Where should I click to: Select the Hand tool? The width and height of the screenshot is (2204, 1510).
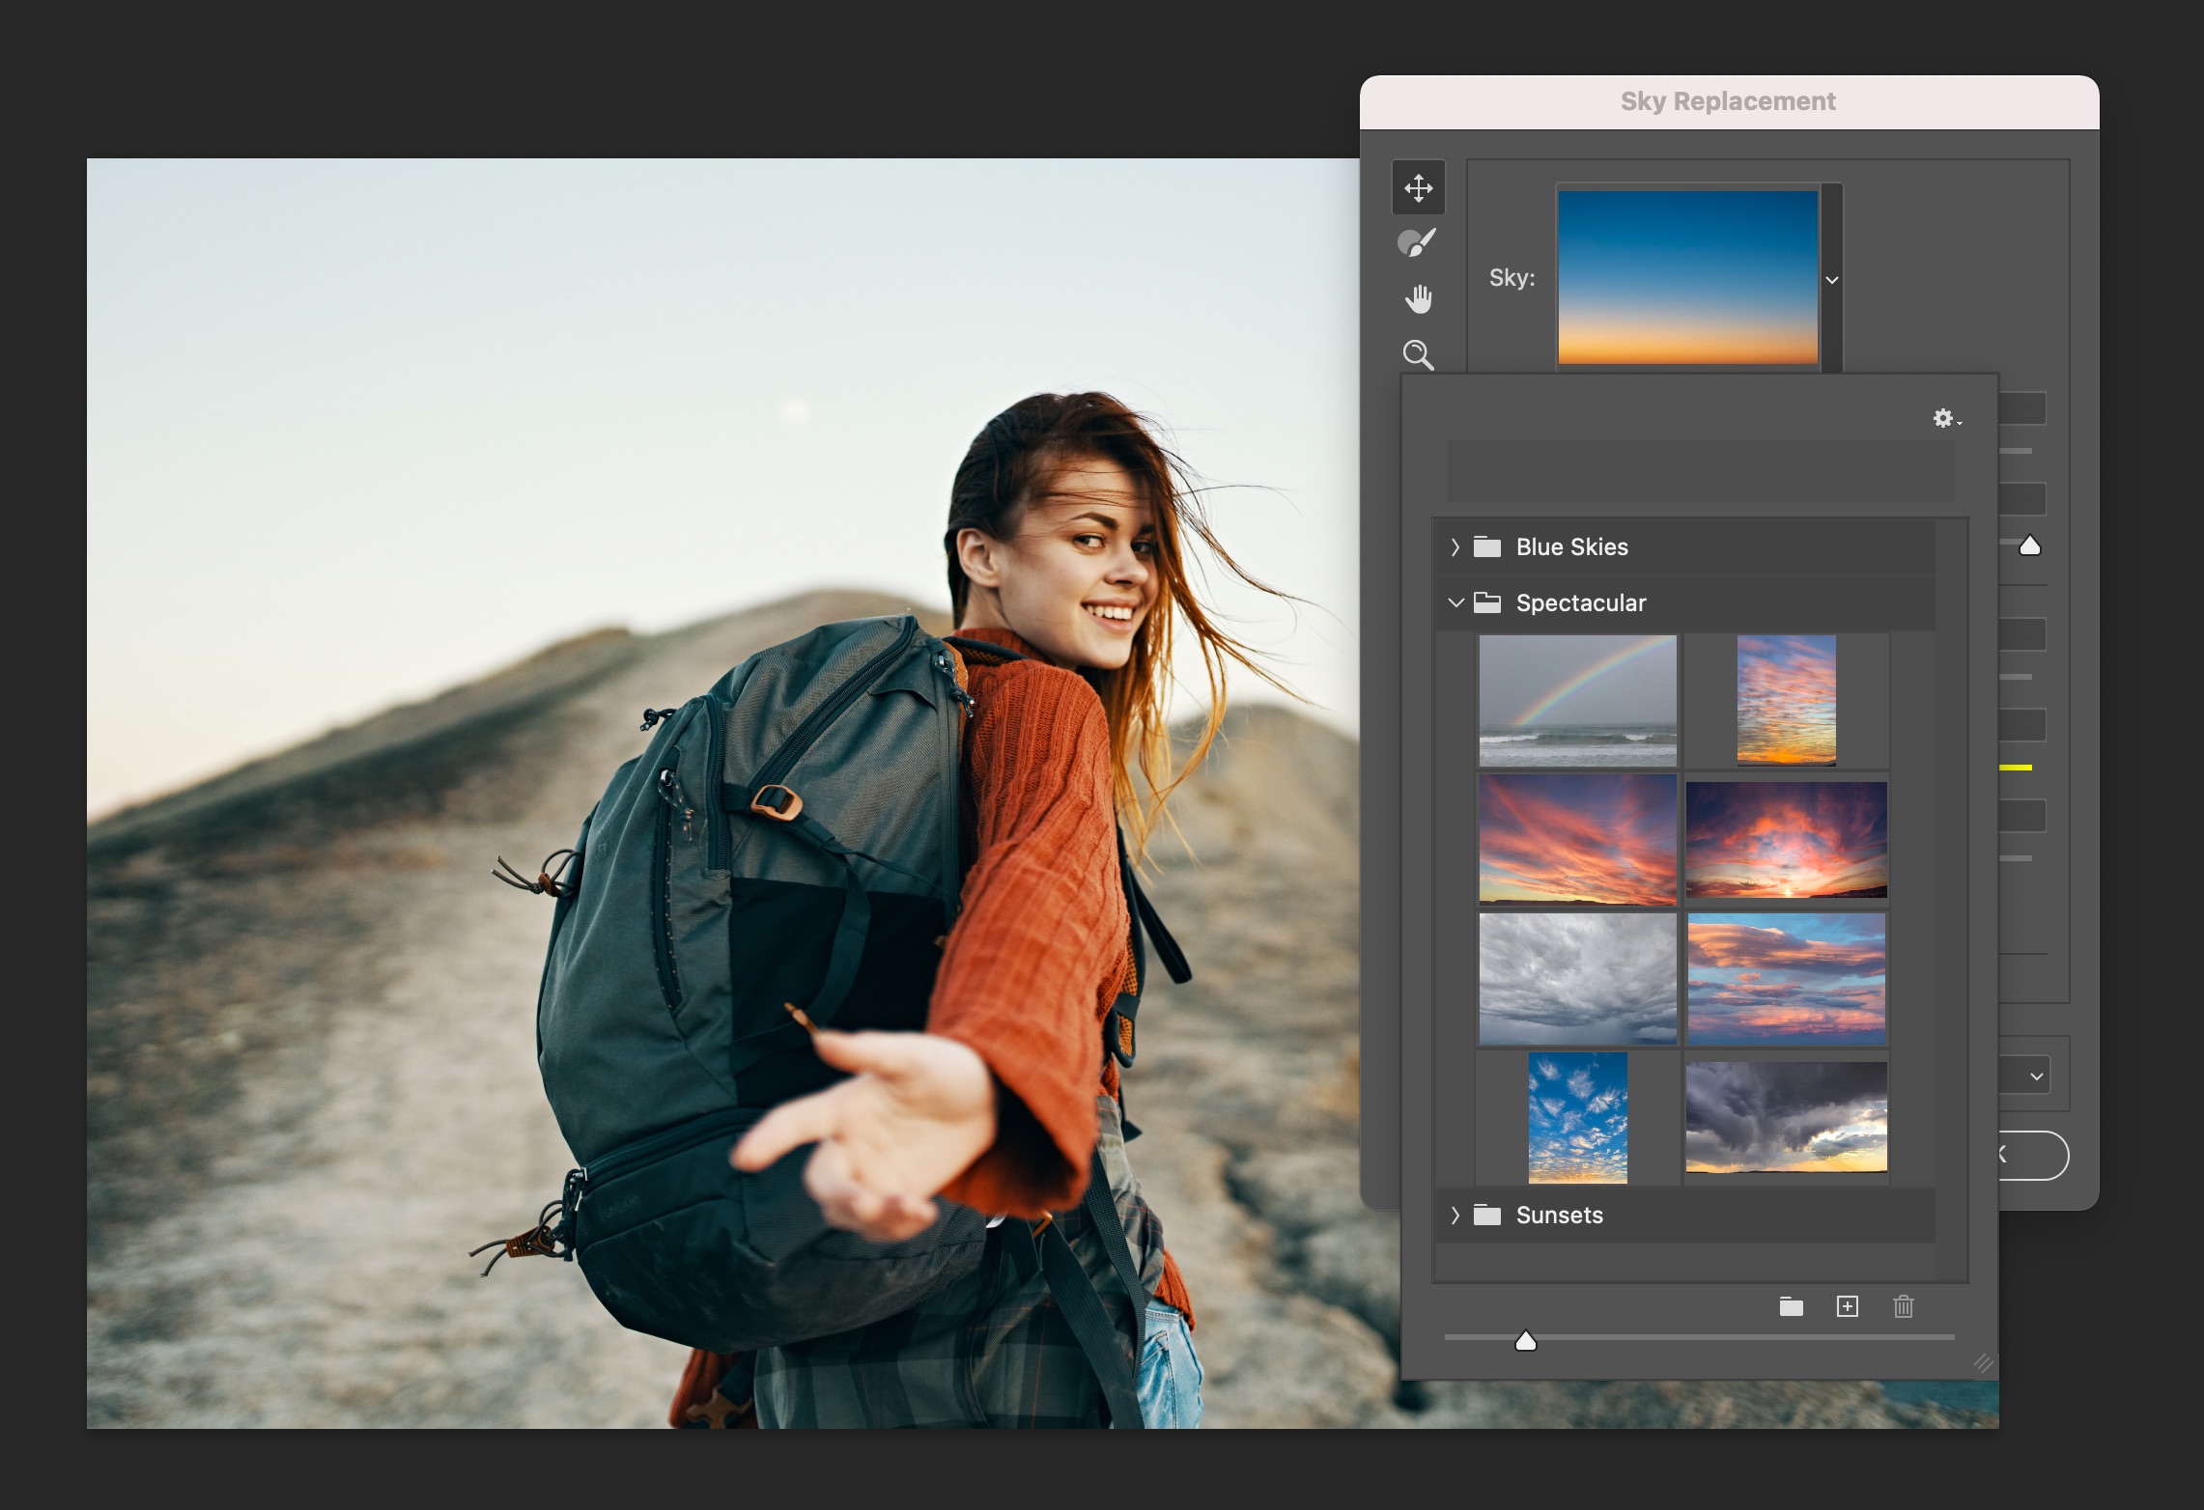click(1415, 298)
